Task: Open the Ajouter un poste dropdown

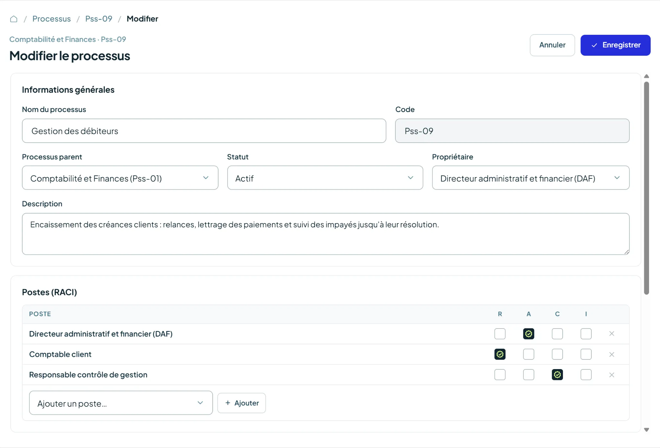Action: click(121, 403)
